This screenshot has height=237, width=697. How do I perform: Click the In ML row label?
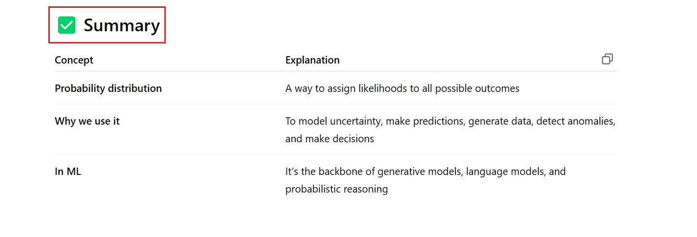coord(68,172)
